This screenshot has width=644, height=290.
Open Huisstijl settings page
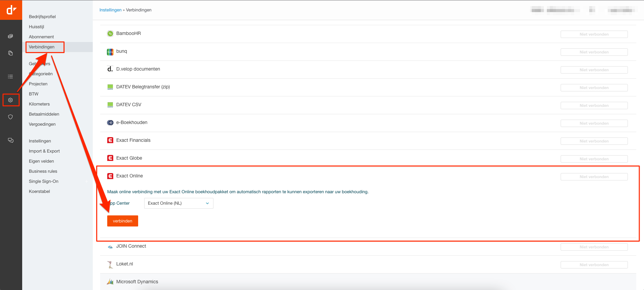click(36, 27)
